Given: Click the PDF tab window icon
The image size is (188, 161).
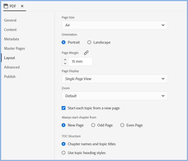Looking at the screenshot, I should [x=6, y=6].
